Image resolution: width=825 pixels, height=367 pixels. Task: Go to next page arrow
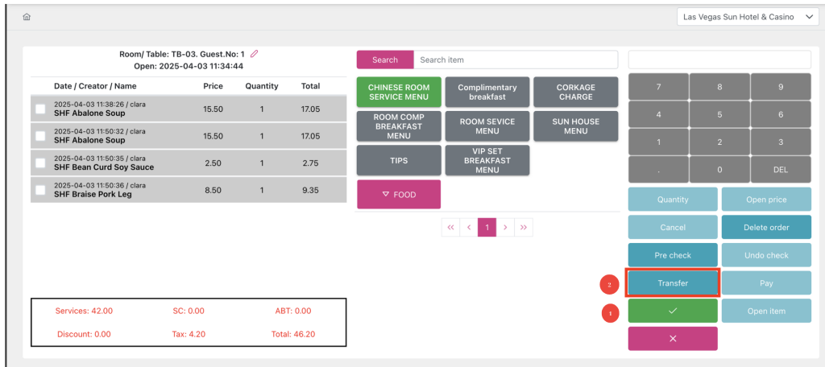505,228
